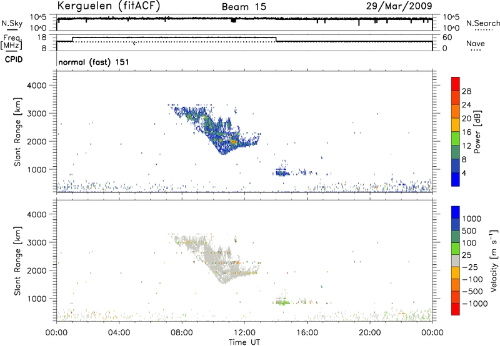Click the blue top Velocity colorbar segment

[x=456, y=212]
